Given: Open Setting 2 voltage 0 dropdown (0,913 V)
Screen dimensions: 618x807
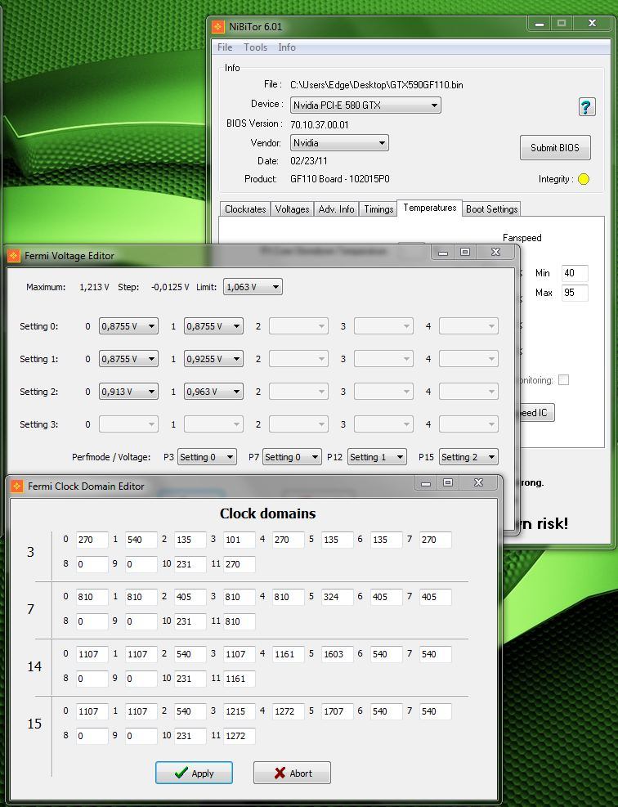Looking at the screenshot, I should pos(128,392).
